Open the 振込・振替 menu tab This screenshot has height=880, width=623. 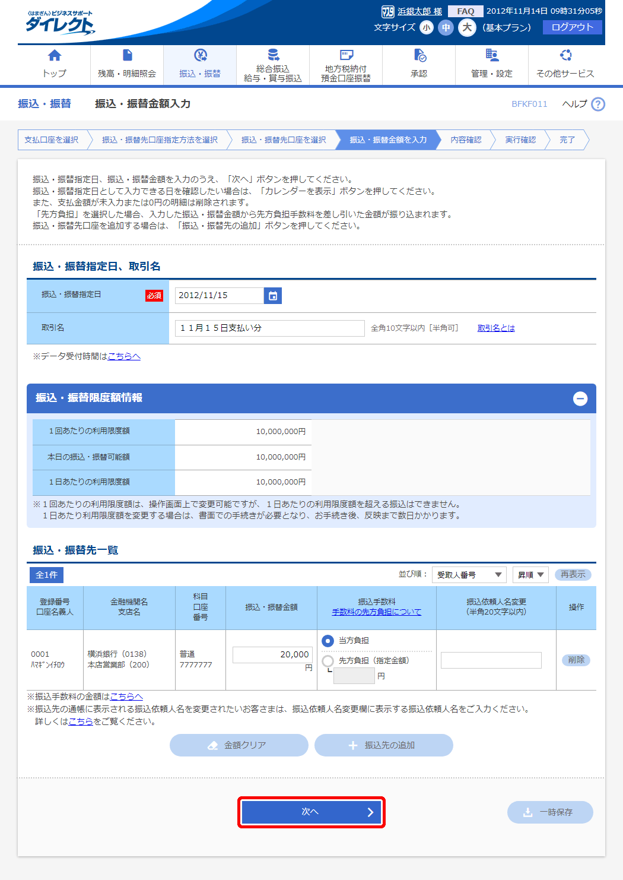(x=200, y=65)
